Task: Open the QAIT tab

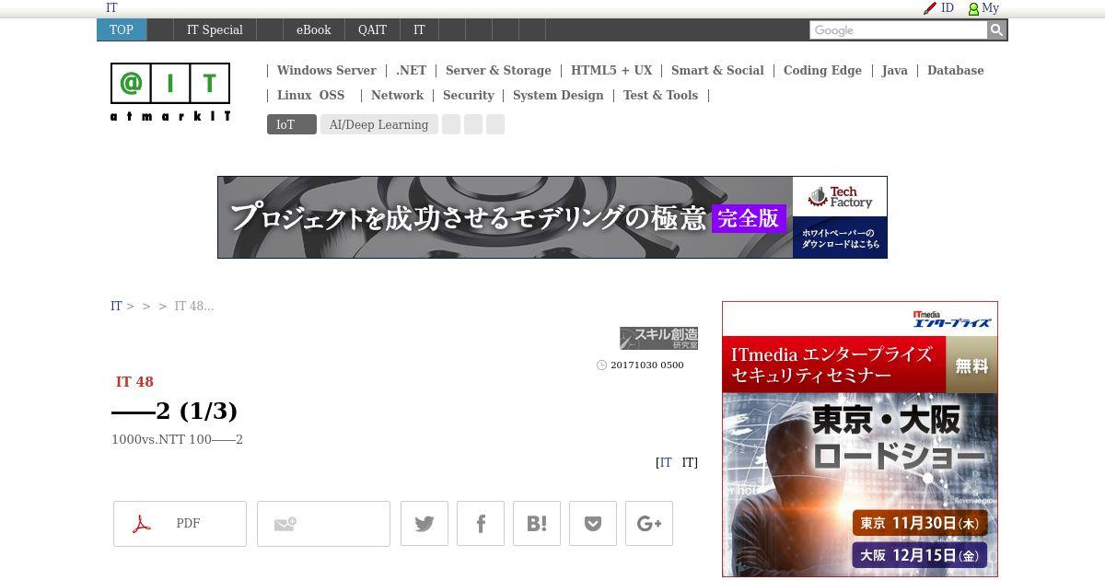Action: (x=372, y=29)
